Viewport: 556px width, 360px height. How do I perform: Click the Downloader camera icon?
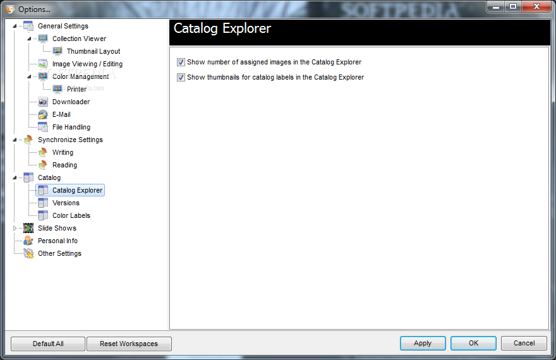43,102
